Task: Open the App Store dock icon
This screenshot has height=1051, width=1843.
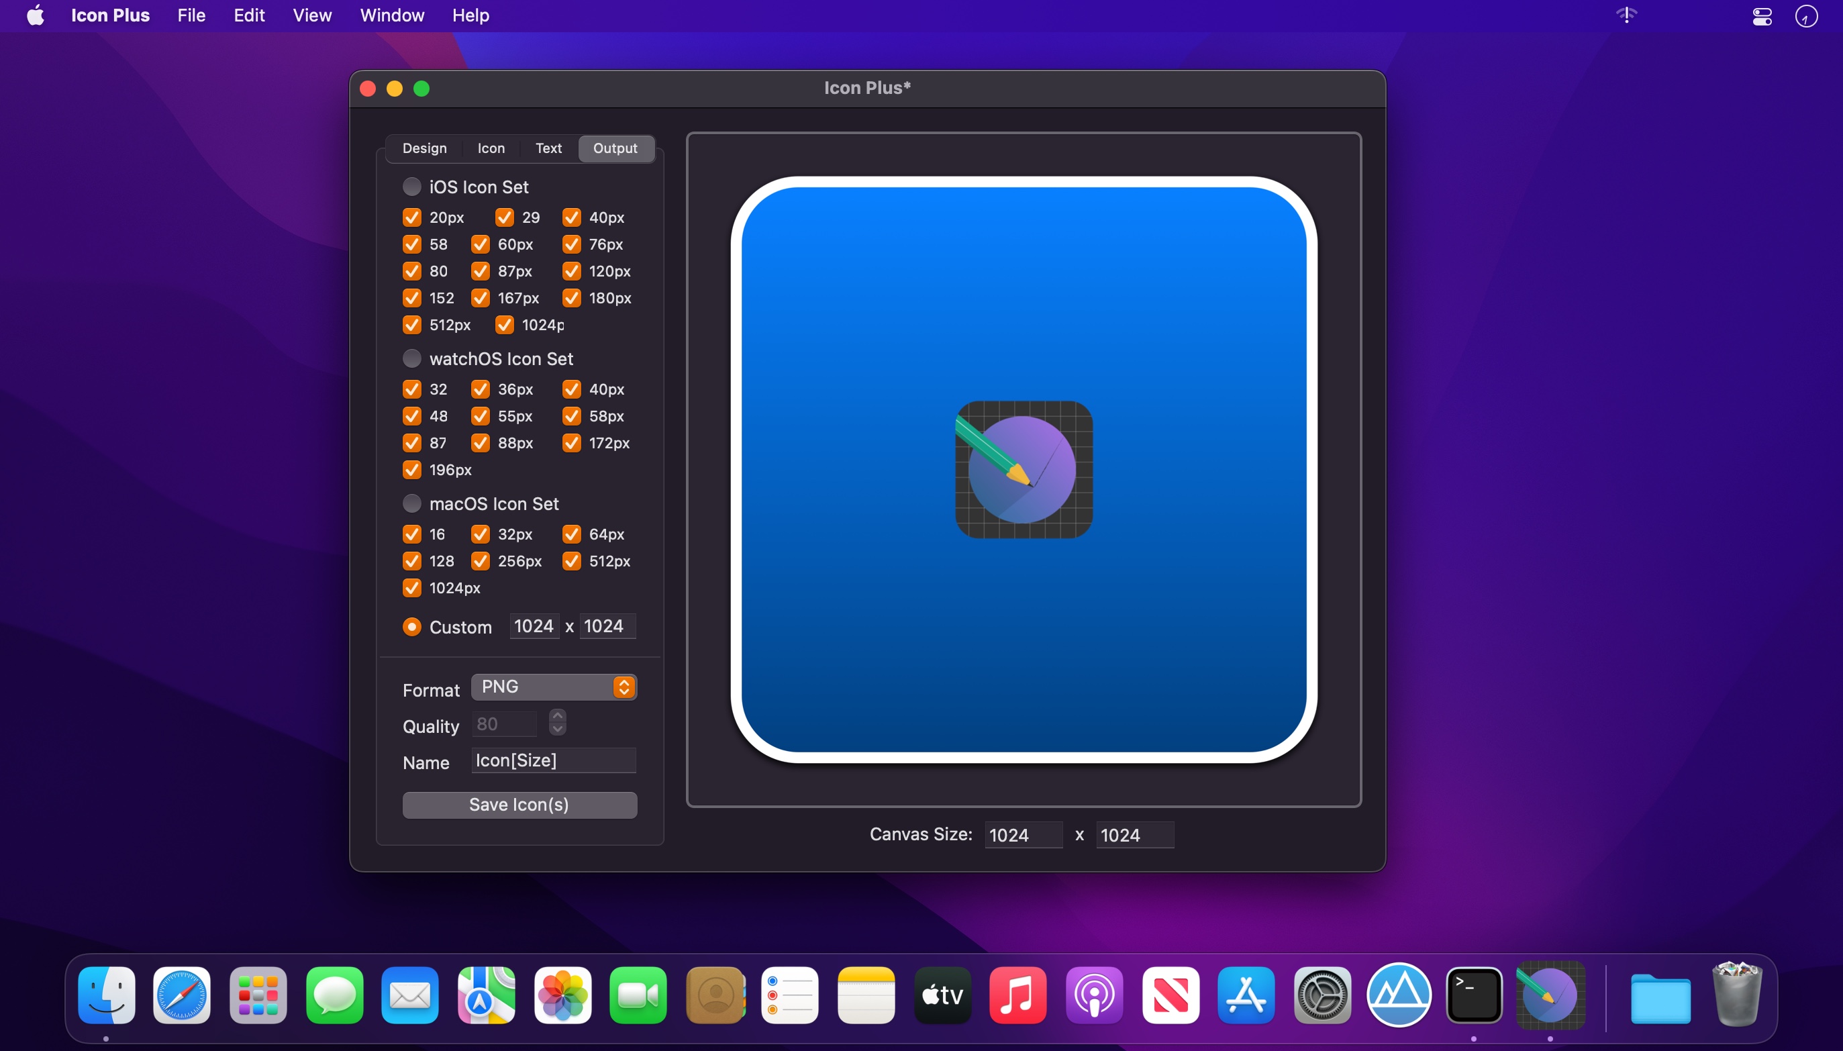Action: point(1245,995)
